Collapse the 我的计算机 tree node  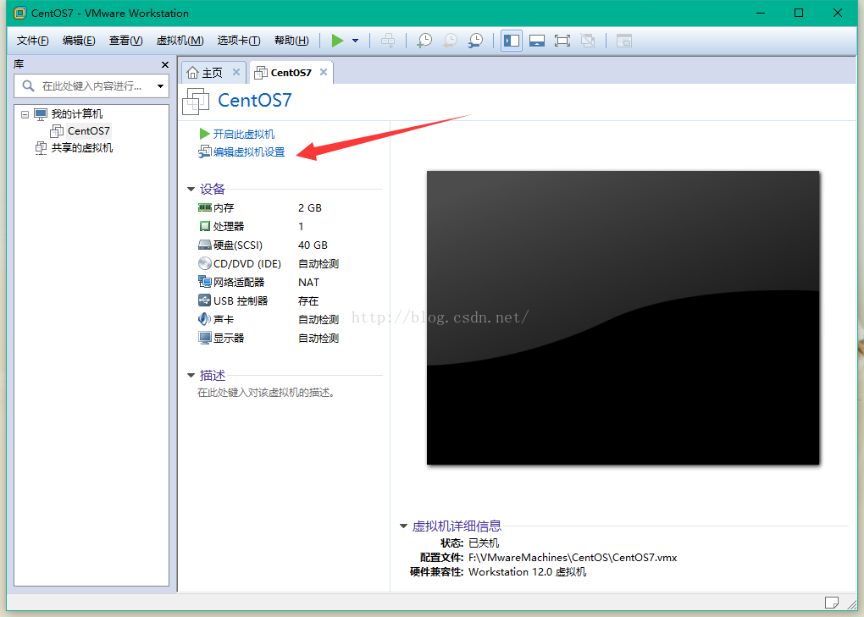tap(25, 114)
